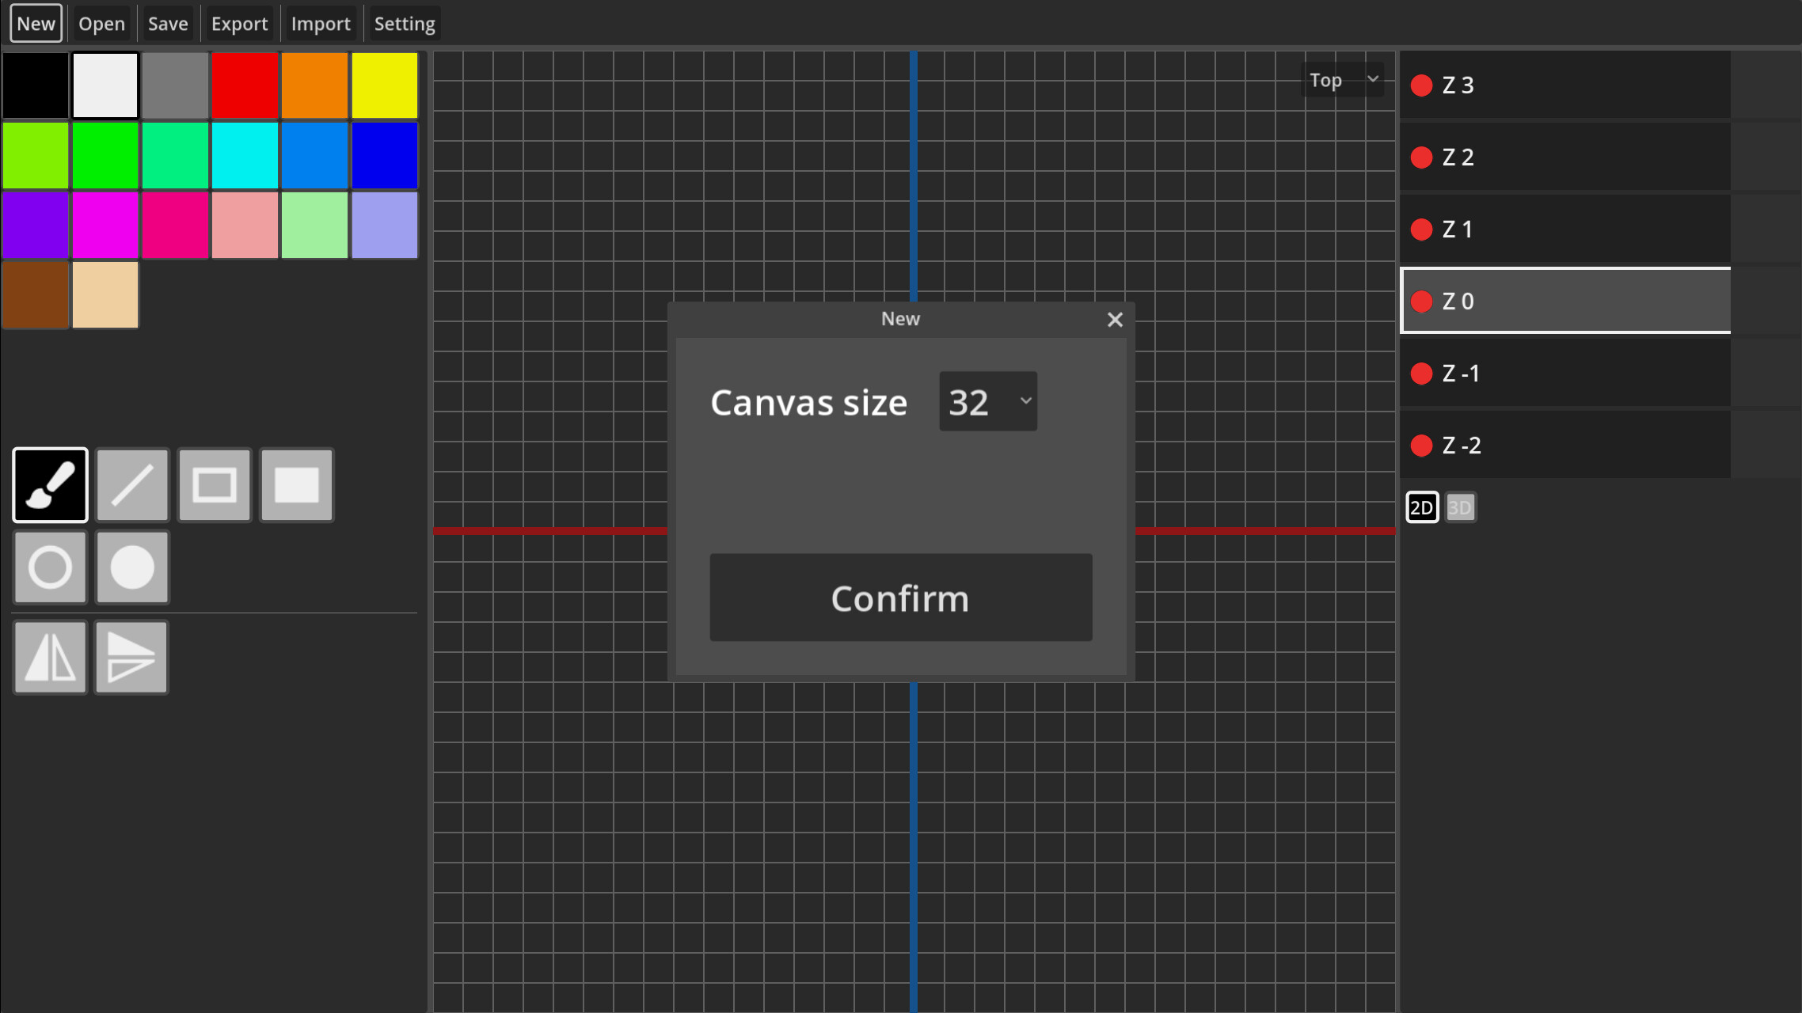Image resolution: width=1802 pixels, height=1013 pixels.
Task: Select the Line tool
Action: 131,484
